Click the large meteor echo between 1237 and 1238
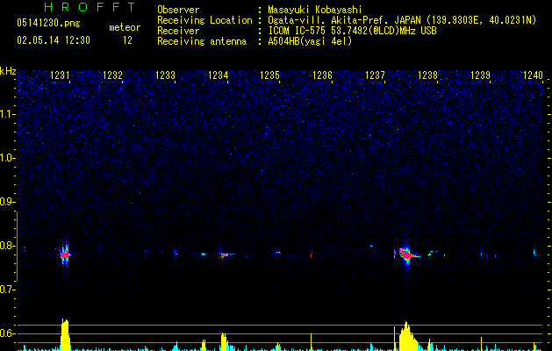552x351 pixels. coord(406,254)
